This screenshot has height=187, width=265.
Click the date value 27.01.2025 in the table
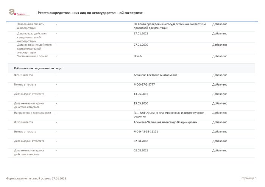click(x=141, y=33)
